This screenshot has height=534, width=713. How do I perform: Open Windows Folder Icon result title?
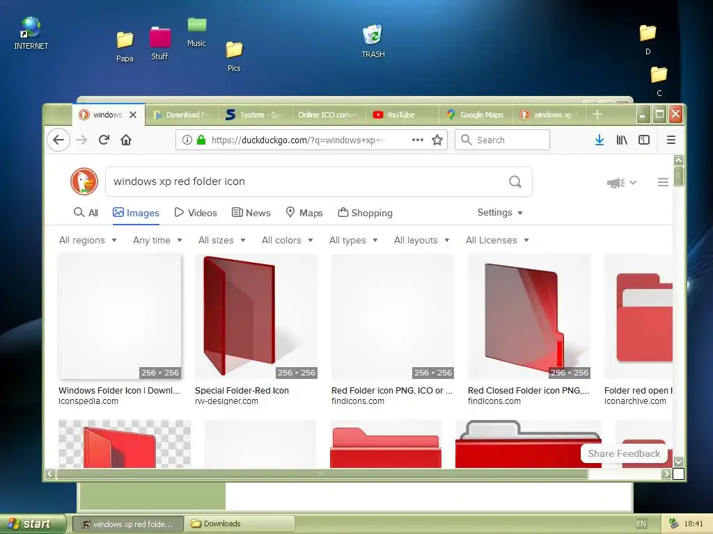click(119, 391)
